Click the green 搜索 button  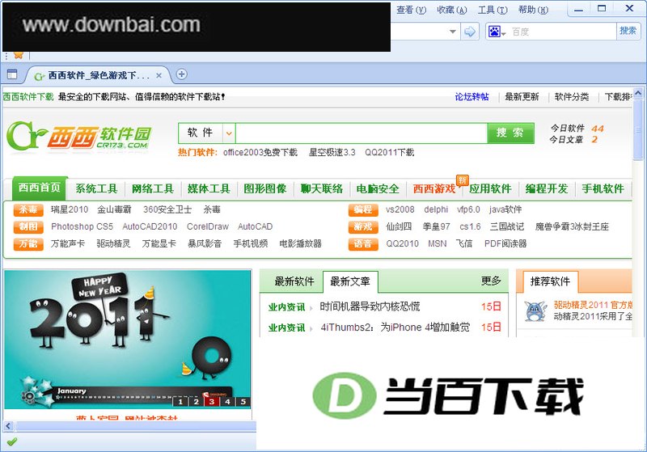point(510,133)
